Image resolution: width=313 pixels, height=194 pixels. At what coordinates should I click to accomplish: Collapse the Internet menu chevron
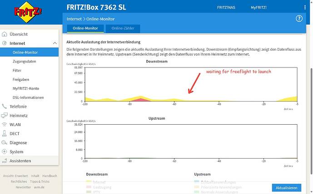pos(55,43)
